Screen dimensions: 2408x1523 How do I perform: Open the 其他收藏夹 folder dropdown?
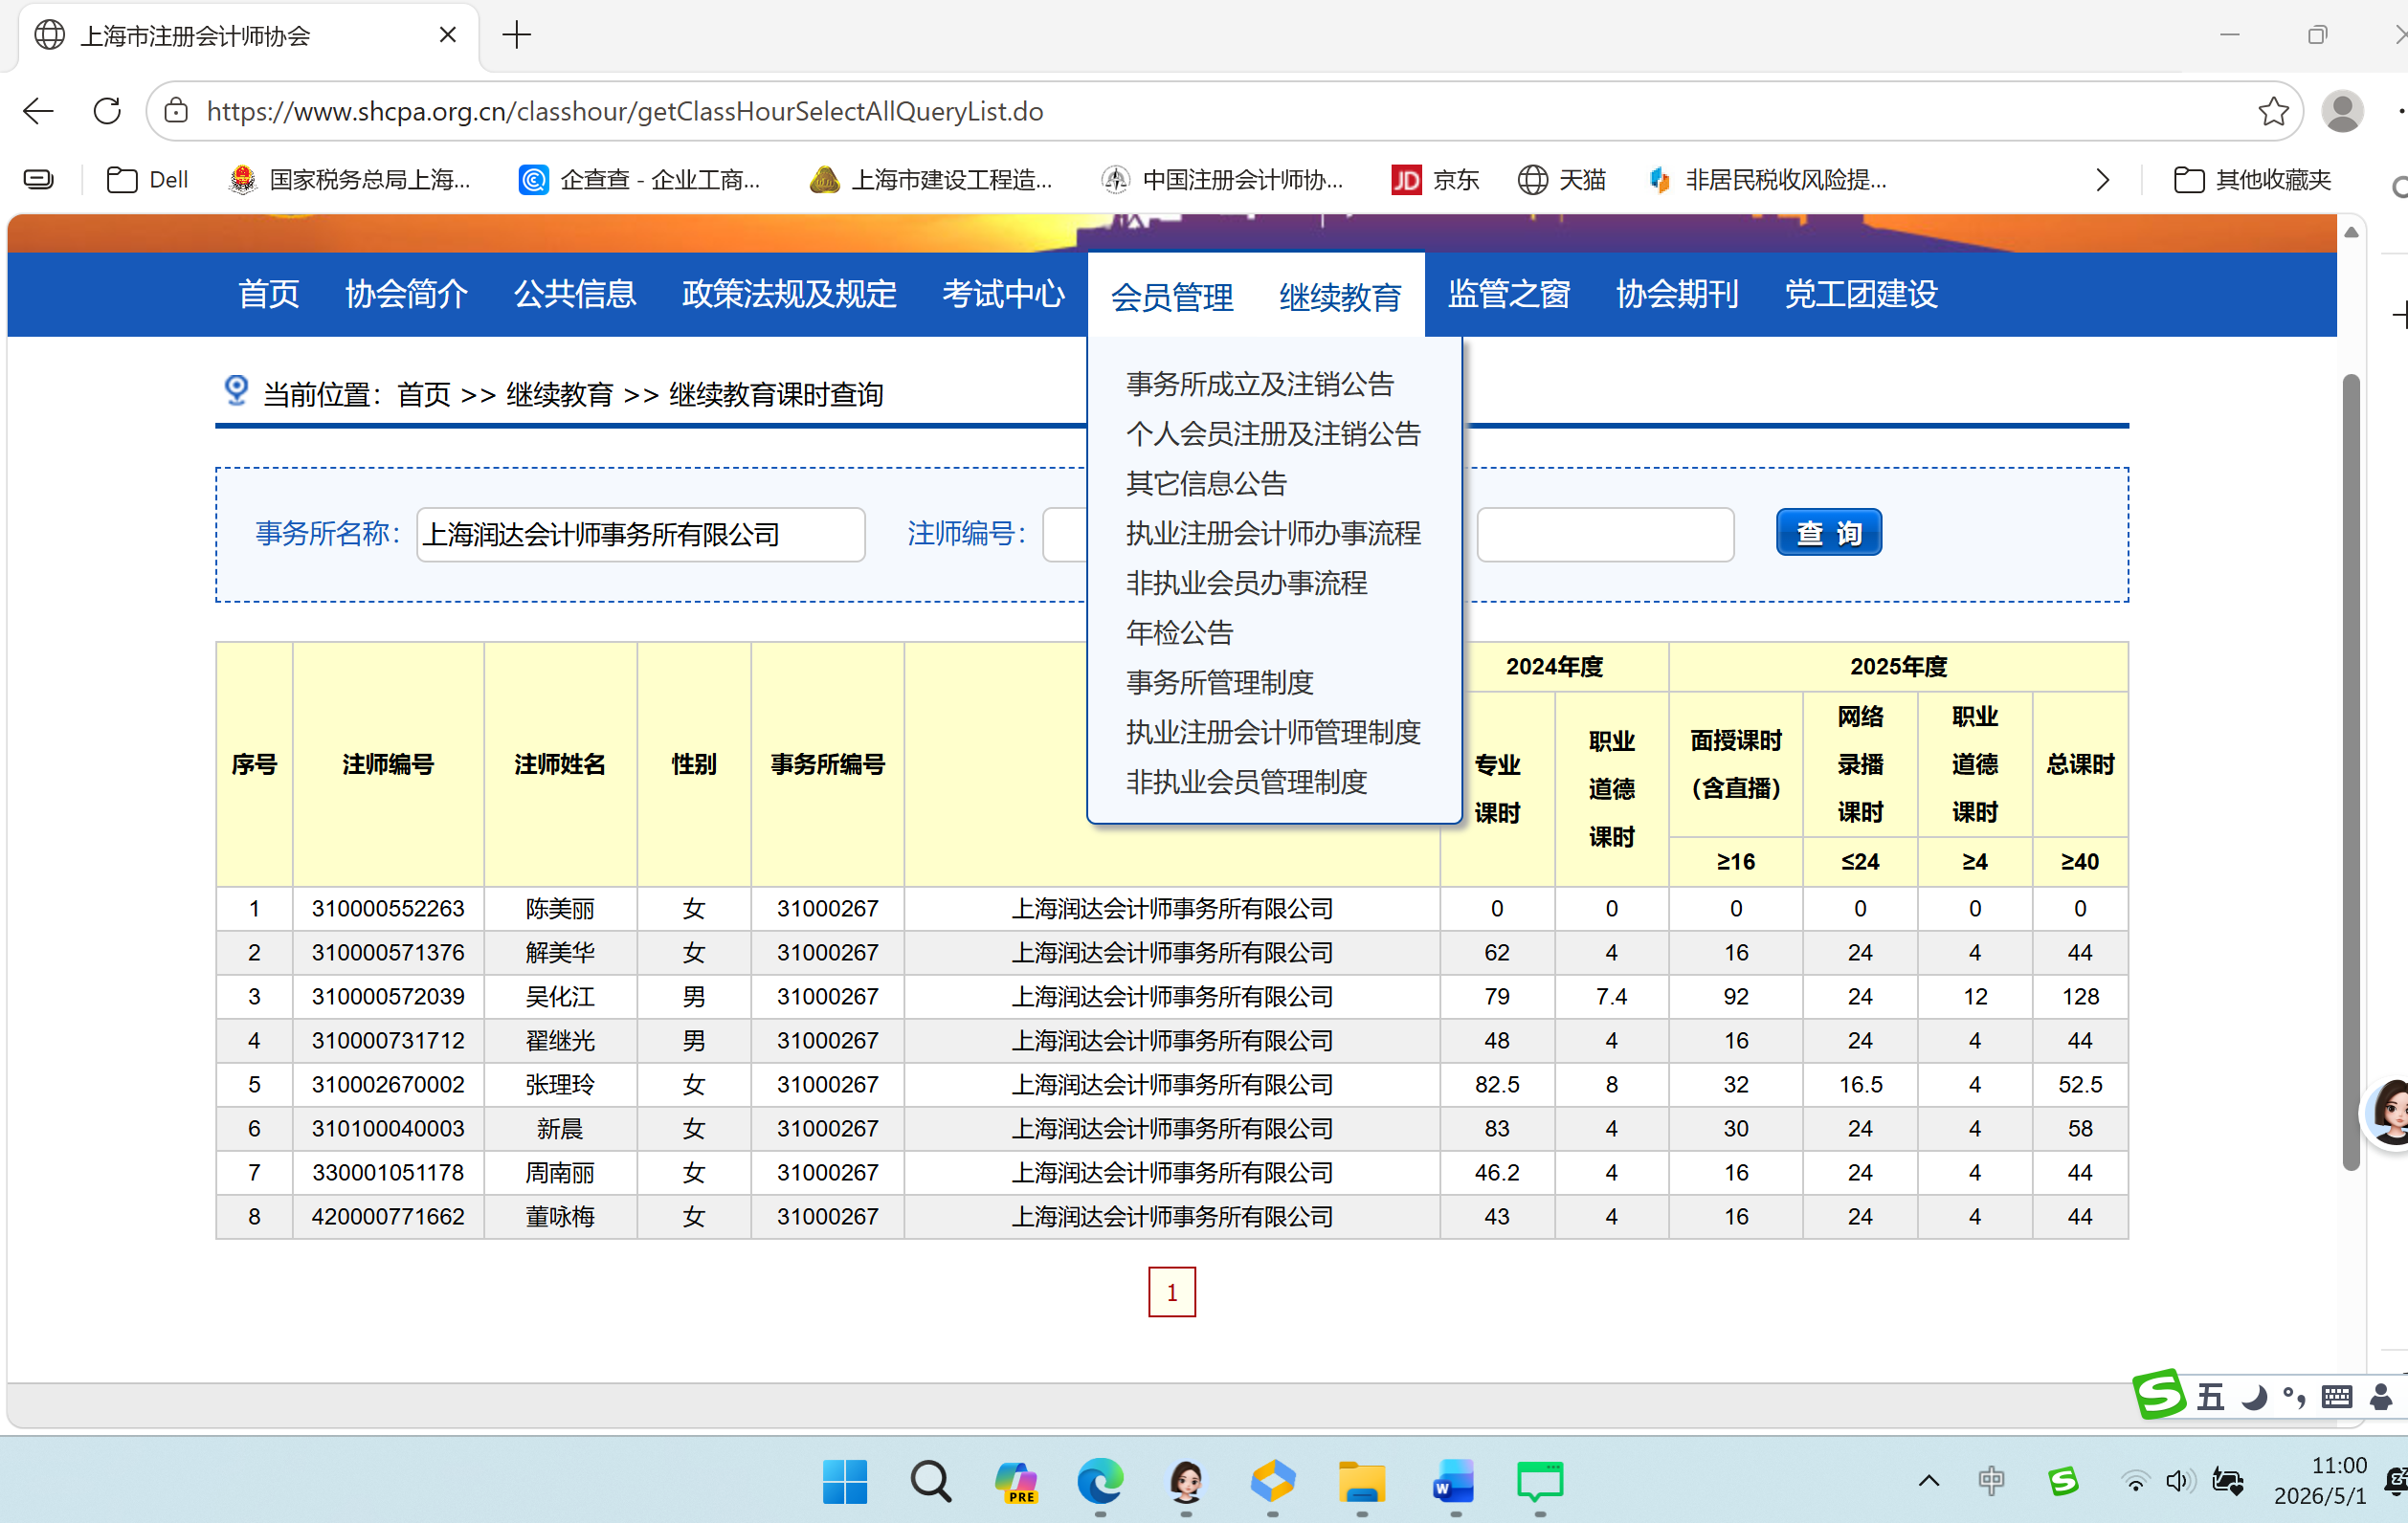click(2252, 180)
